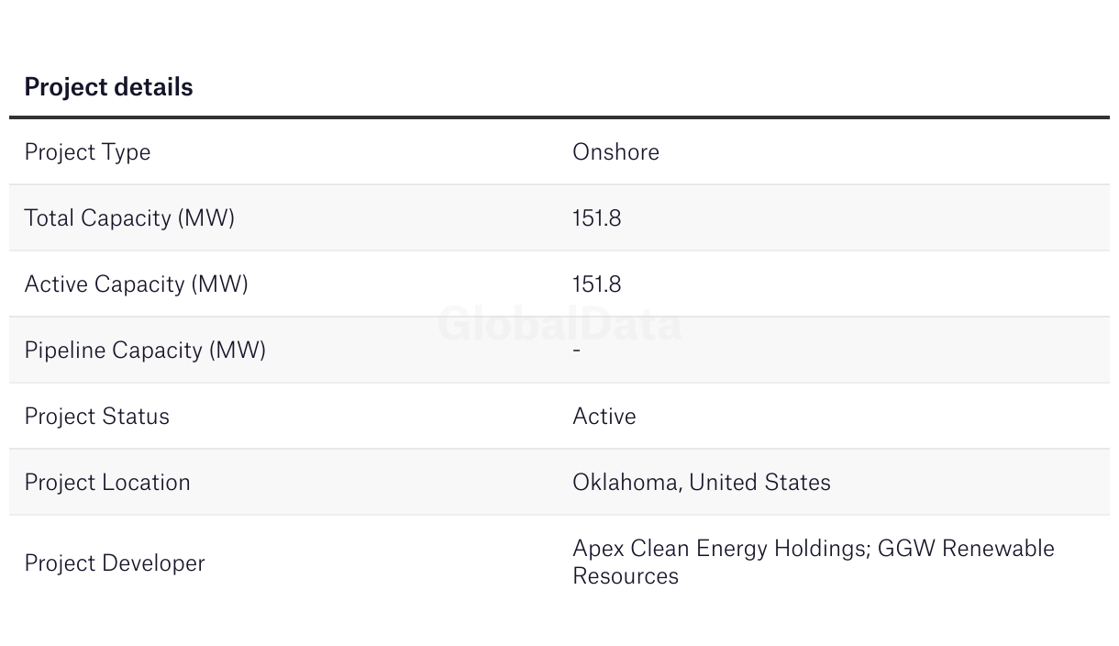
Task: Click the GlobalData watermark
Action: [x=559, y=325]
